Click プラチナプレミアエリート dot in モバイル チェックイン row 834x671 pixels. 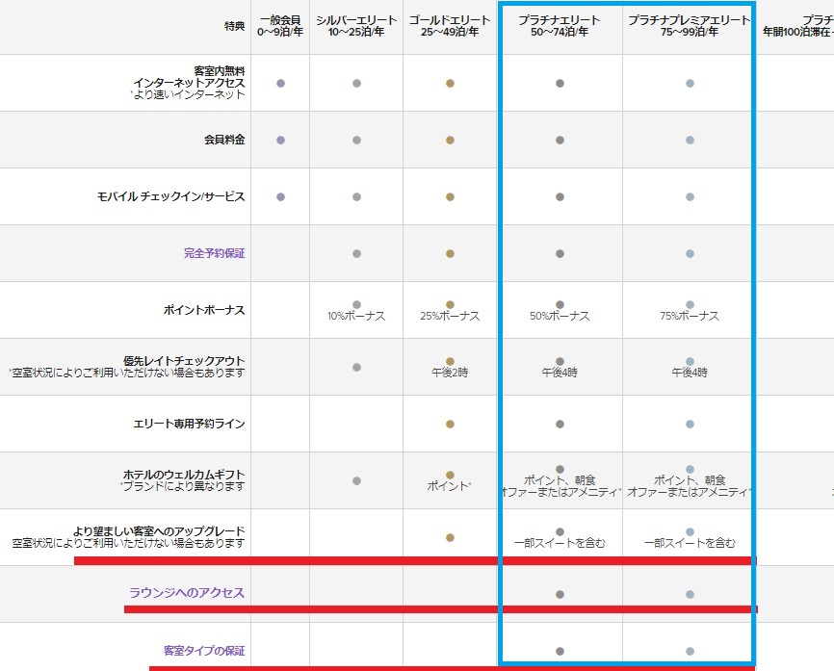pyautogui.click(x=690, y=196)
